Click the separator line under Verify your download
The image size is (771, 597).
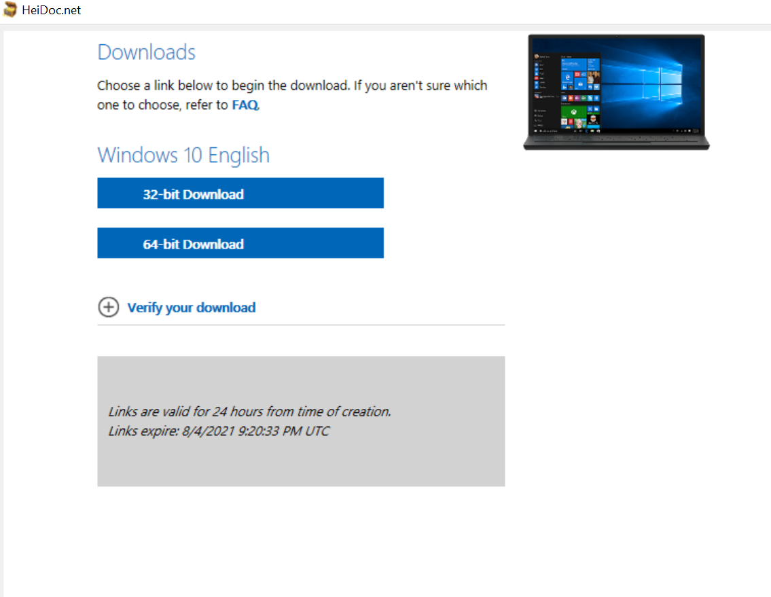(x=301, y=325)
